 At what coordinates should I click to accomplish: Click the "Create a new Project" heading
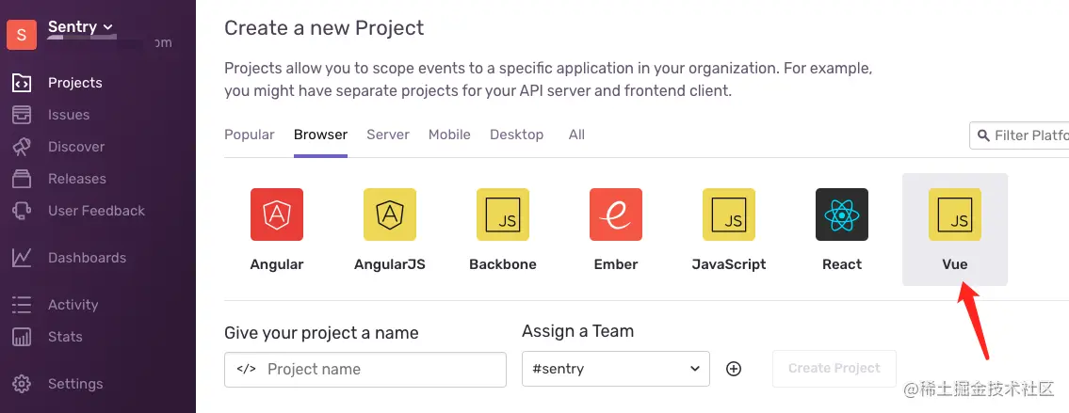coord(324,28)
